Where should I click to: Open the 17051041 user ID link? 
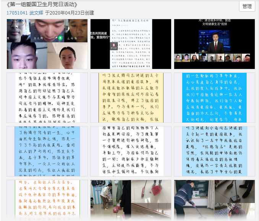(17, 13)
